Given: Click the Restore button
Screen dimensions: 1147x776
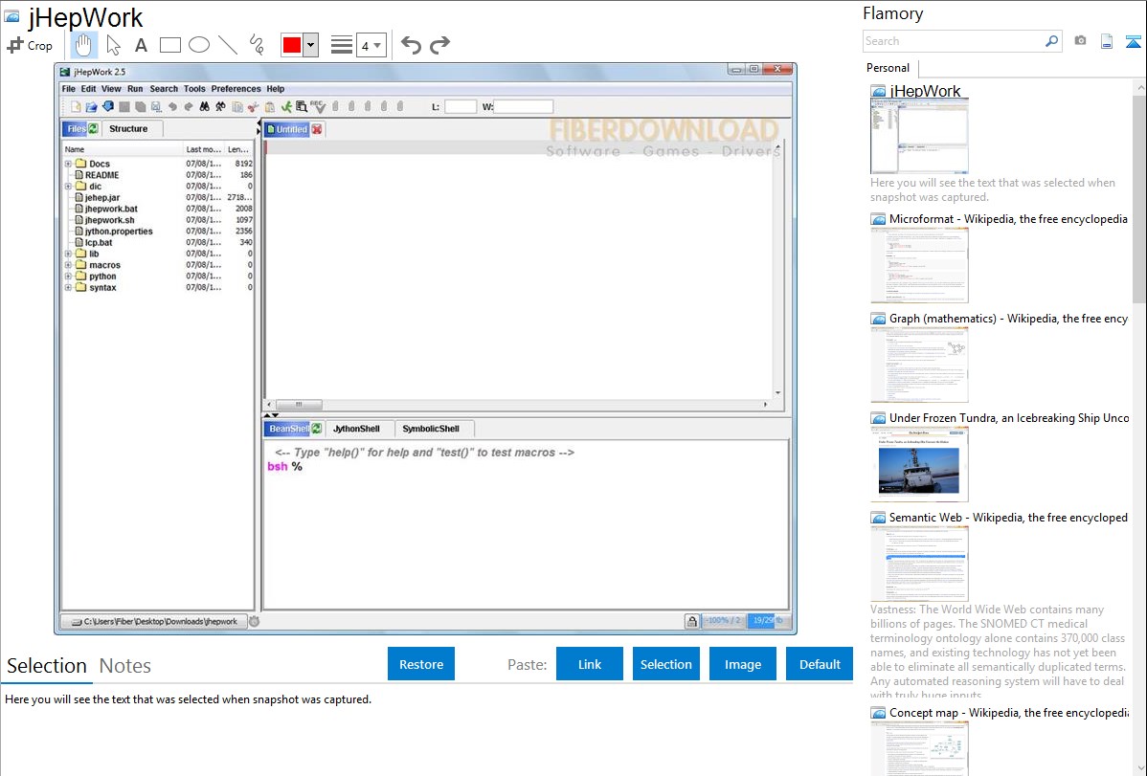Looking at the screenshot, I should point(421,664).
